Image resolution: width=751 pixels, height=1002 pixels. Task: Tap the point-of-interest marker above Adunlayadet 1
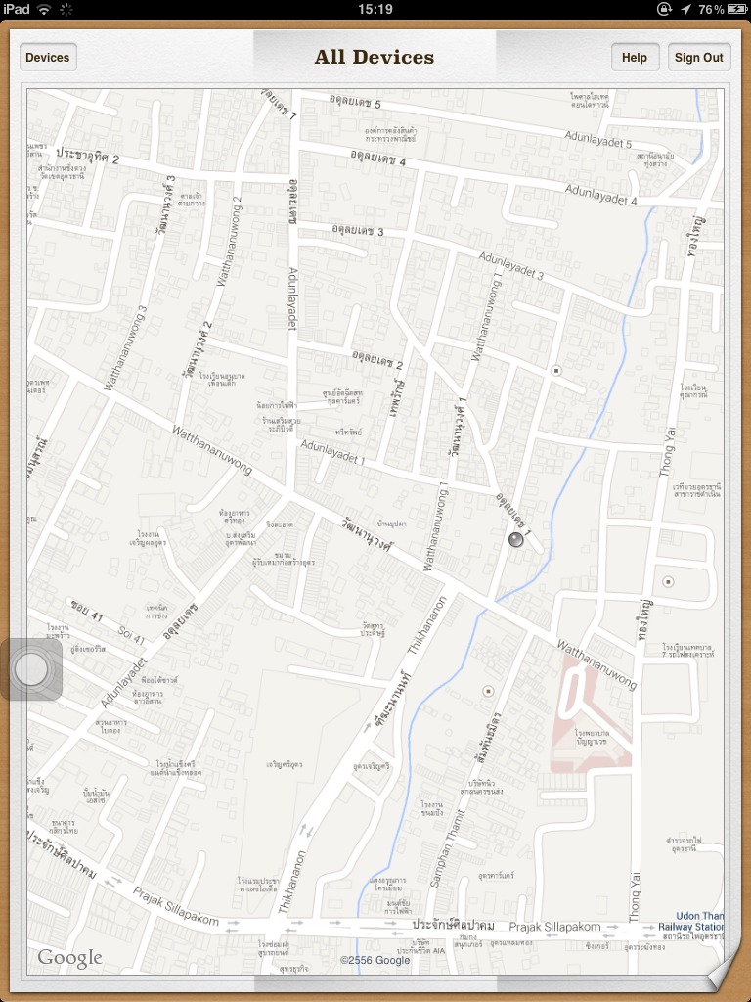[556, 371]
